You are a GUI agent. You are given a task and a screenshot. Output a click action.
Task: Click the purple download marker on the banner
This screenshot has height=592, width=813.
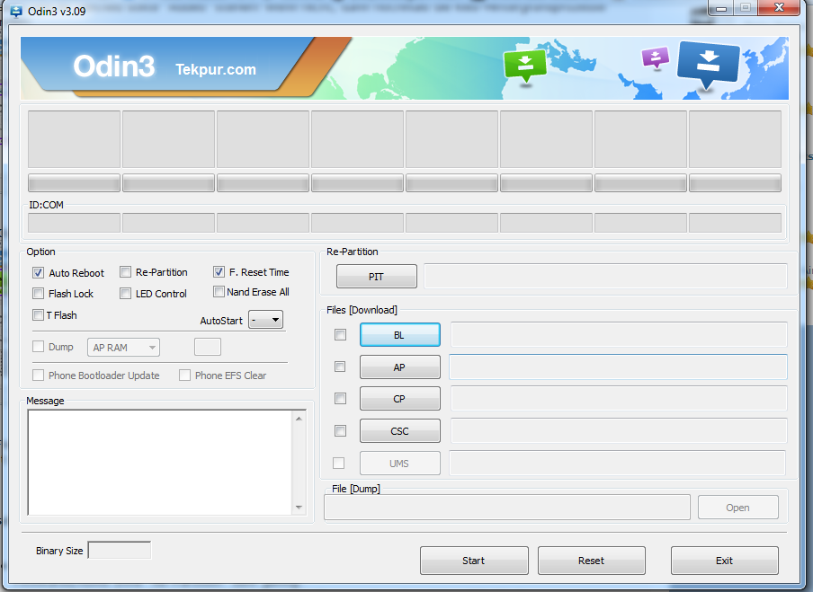click(656, 57)
